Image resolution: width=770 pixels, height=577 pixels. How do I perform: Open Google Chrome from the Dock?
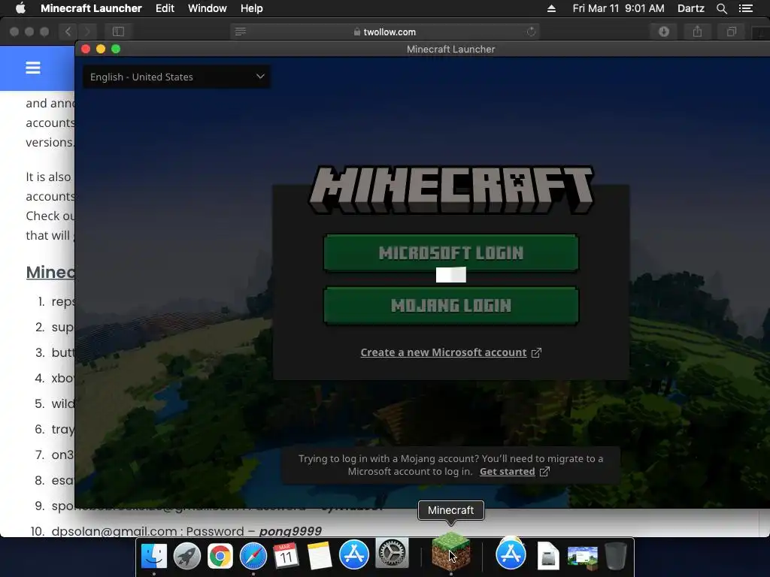tap(220, 556)
